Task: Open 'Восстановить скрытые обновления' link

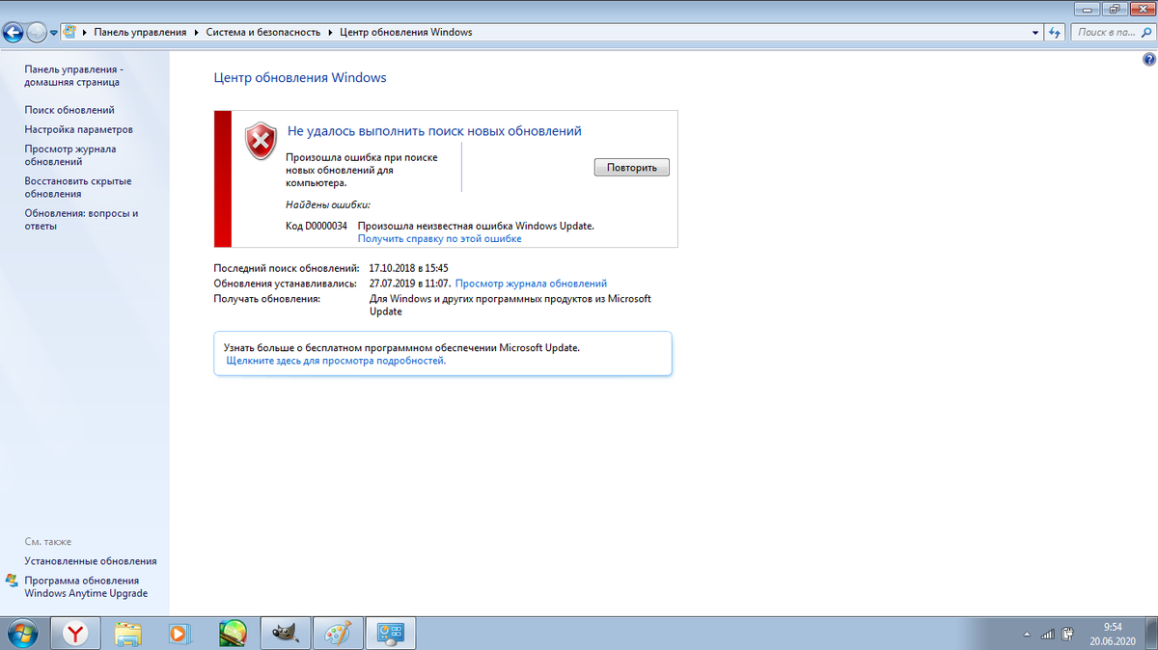Action: [77, 187]
